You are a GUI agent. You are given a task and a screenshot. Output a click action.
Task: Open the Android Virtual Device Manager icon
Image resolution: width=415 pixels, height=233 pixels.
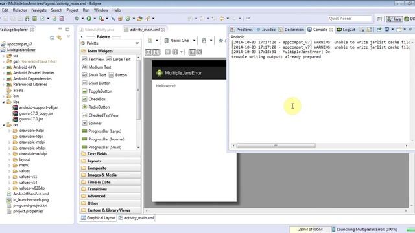pos(34,19)
